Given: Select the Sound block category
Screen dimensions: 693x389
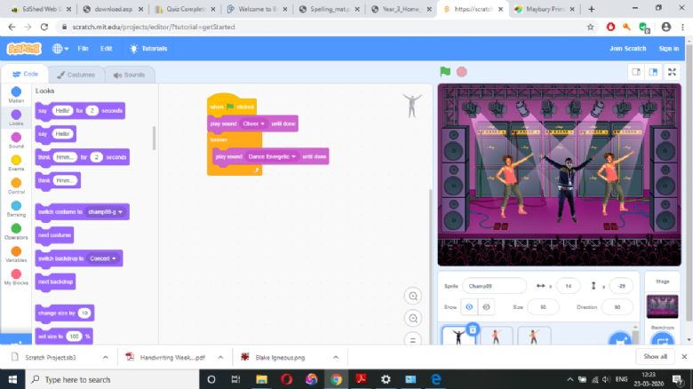Looking at the screenshot, I should pos(16,140).
